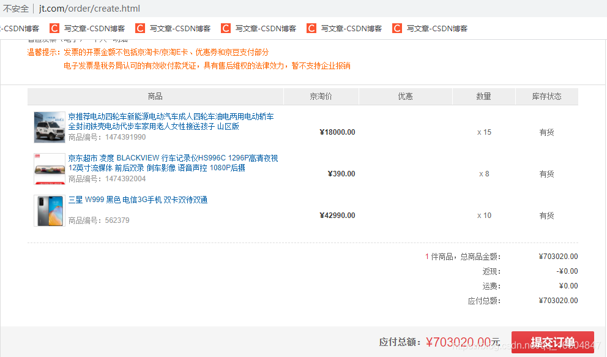Click the 数量 column header

pos(483,96)
